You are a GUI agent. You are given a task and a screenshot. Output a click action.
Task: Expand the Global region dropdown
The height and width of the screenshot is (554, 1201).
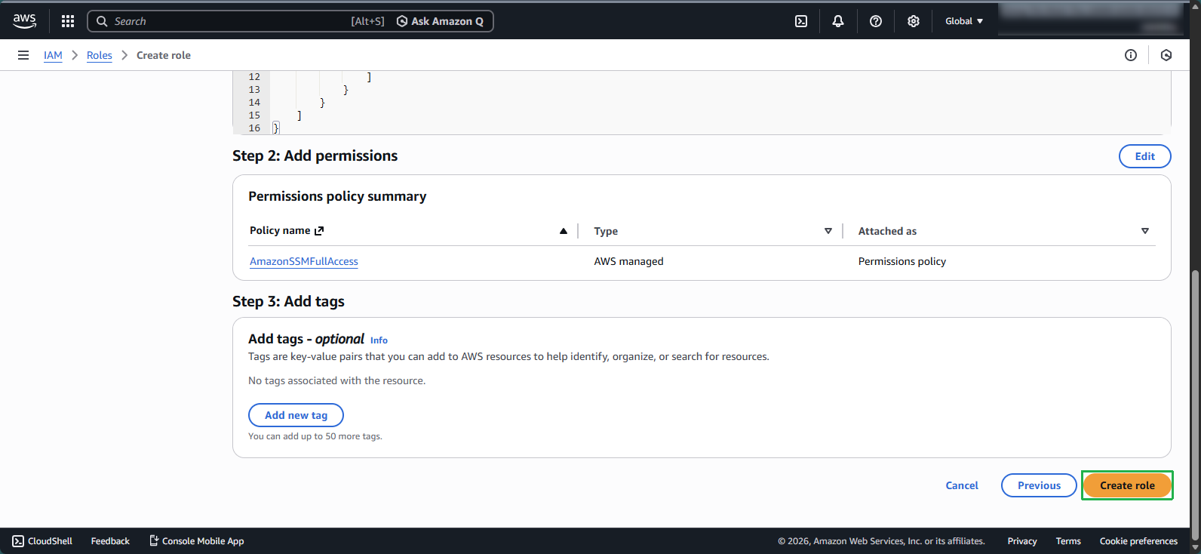tap(964, 21)
